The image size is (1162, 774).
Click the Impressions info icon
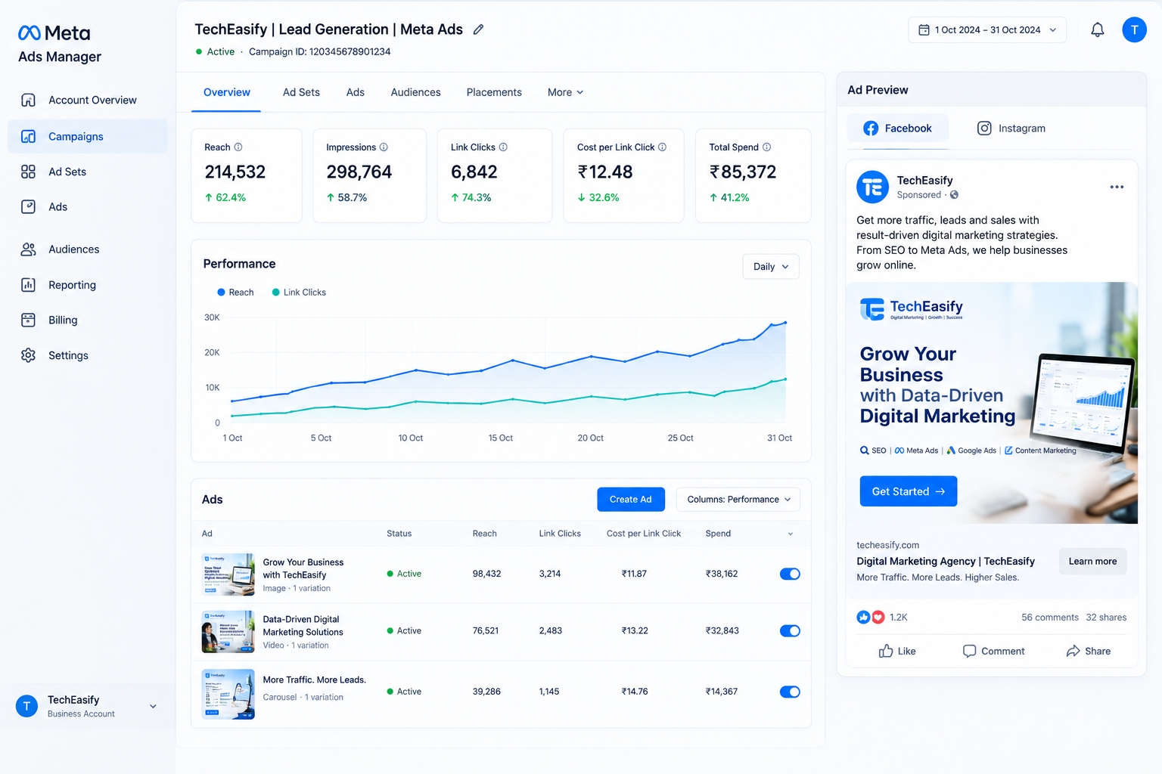(x=384, y=147)
